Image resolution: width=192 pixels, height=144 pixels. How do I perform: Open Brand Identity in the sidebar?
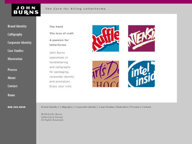17,26
